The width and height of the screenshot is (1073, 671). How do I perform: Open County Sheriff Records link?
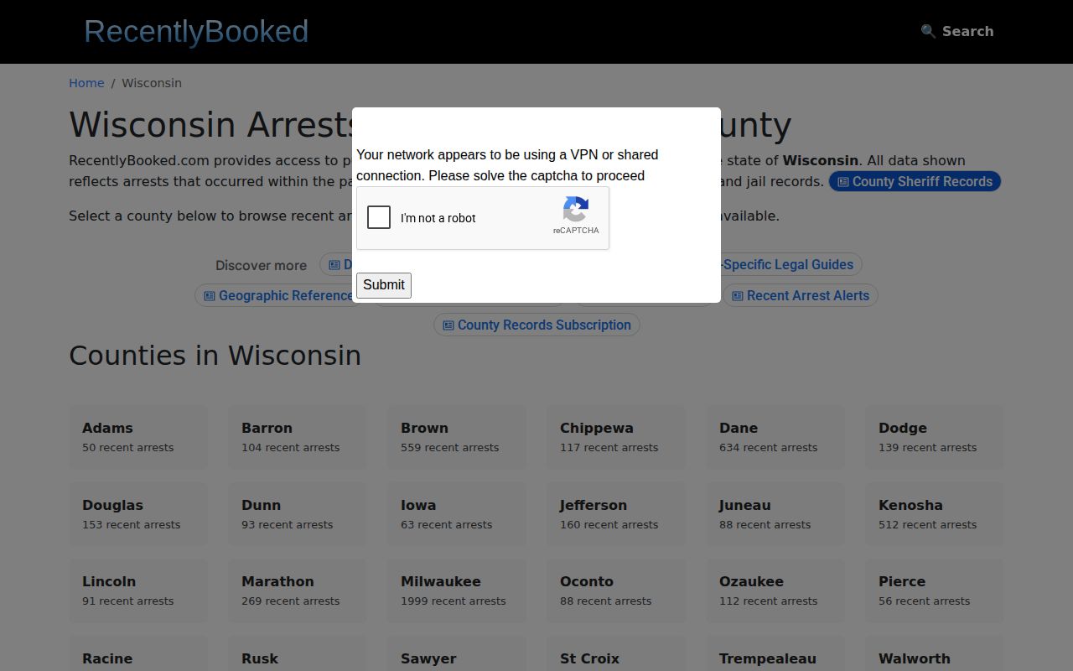pos(915,181)
